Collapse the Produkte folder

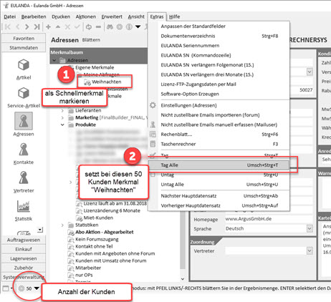[x=62, y=125]
